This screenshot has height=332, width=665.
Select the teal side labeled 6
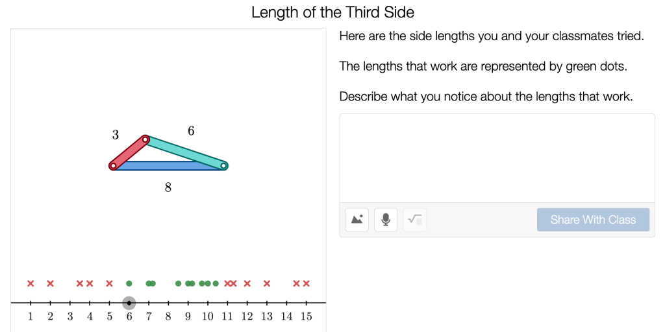(x=185, y=152)
